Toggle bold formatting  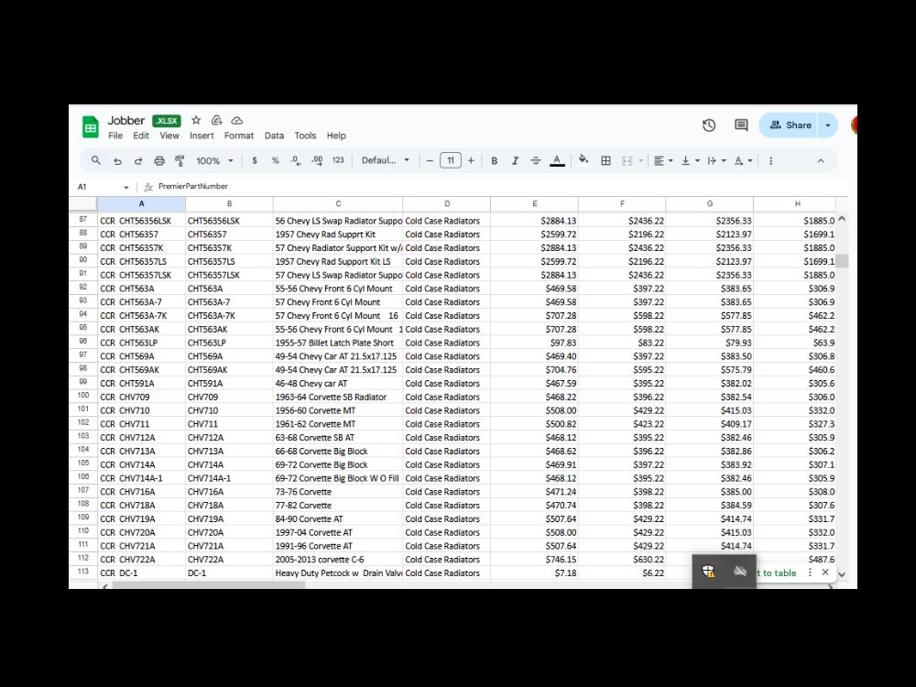coord(495,160)
